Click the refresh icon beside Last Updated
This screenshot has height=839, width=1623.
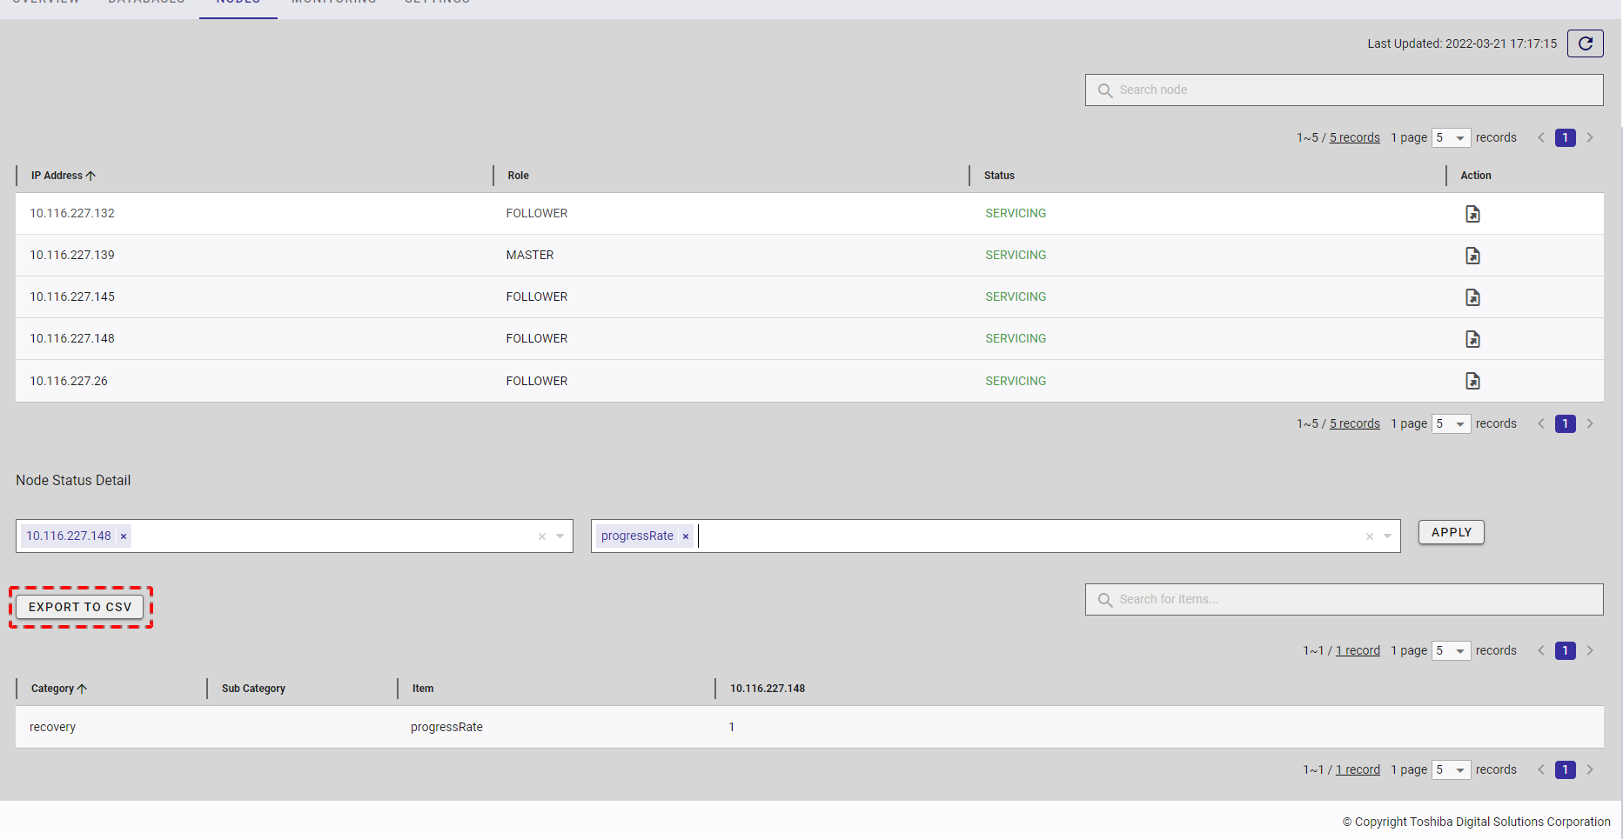pyautogui.click(x=1585, y=43)
